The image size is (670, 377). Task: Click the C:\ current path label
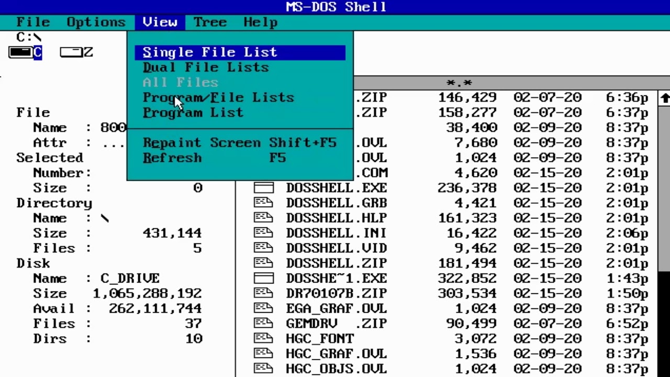tap(29, 37)
